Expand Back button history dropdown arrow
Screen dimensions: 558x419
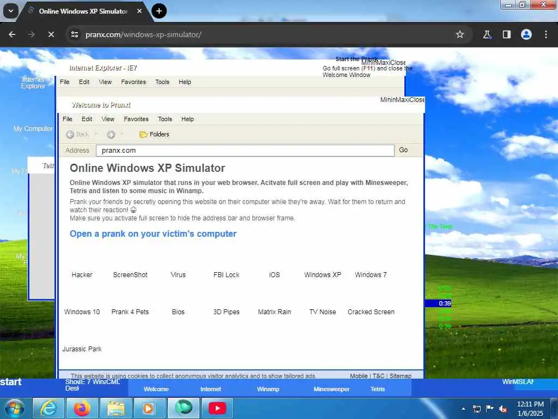[96, 134]
